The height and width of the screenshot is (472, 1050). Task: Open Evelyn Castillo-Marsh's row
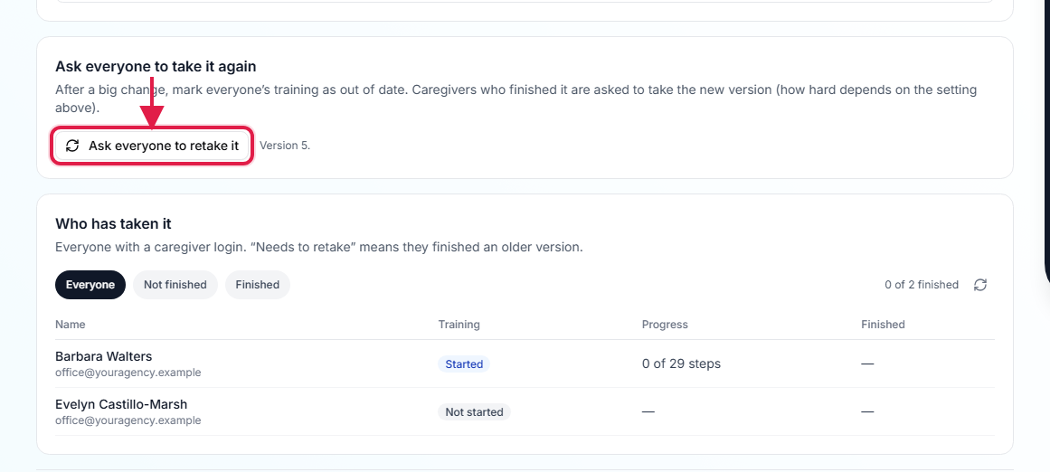click(x=525, y=411)
